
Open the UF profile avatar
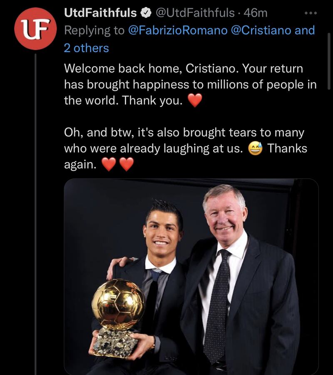tap(35, 29)
